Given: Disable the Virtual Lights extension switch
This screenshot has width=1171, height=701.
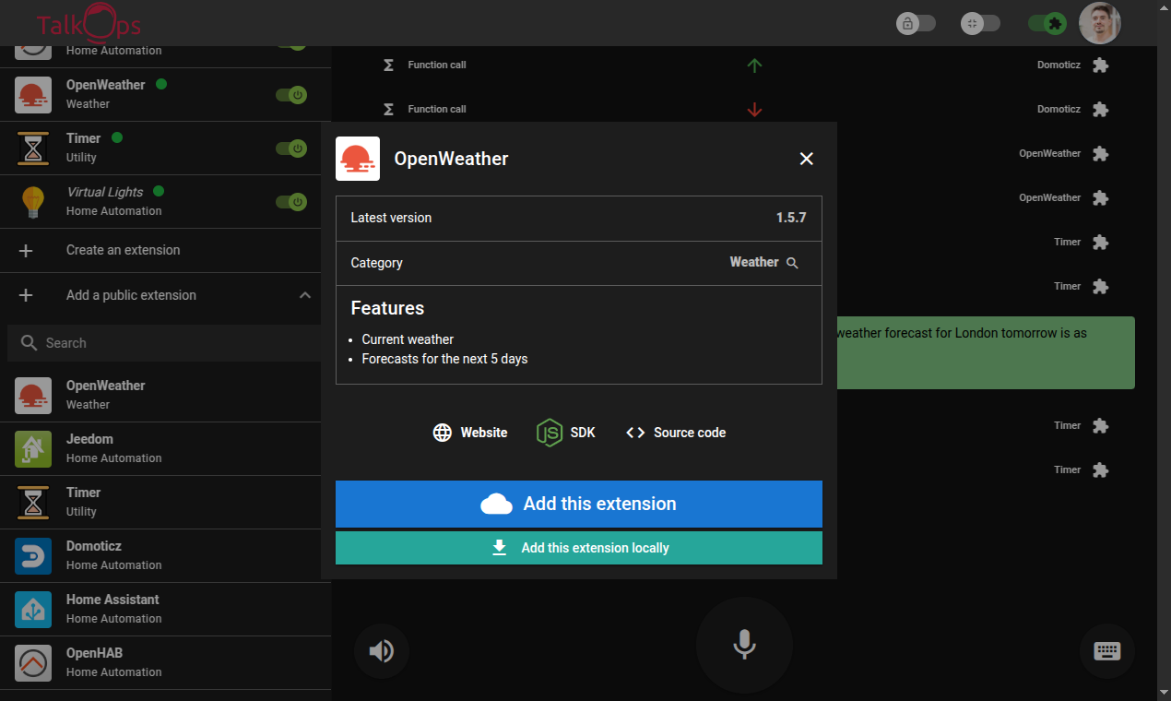Looking at the screenshot, I should (291, 201).
